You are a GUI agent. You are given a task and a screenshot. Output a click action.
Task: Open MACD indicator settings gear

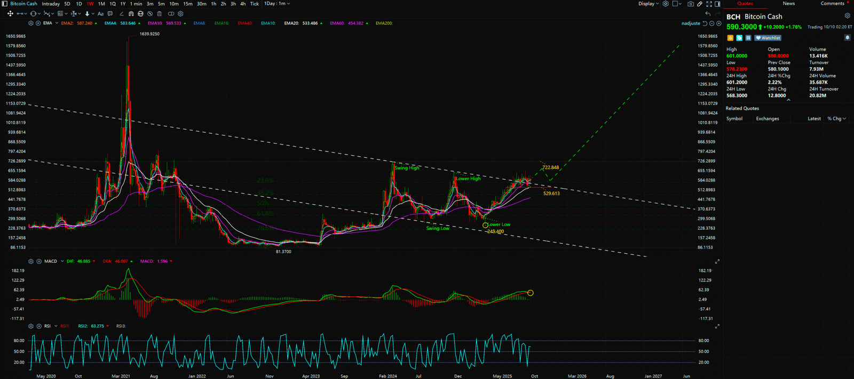(x=31, y=261)
